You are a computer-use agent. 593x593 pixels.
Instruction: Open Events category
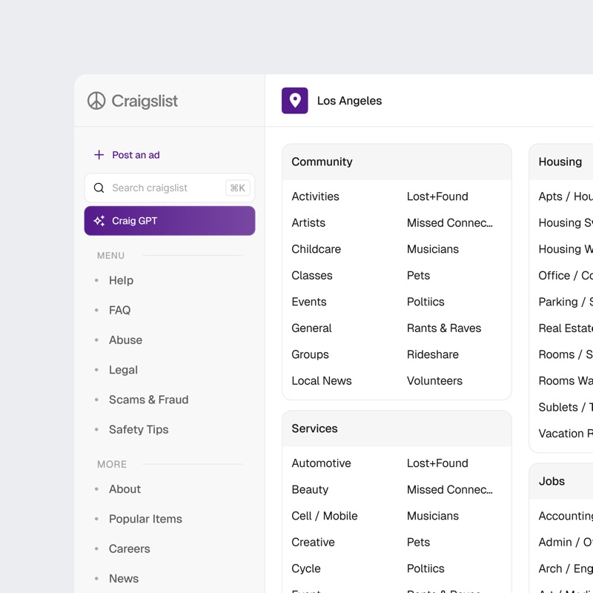[x=309, y=302]
